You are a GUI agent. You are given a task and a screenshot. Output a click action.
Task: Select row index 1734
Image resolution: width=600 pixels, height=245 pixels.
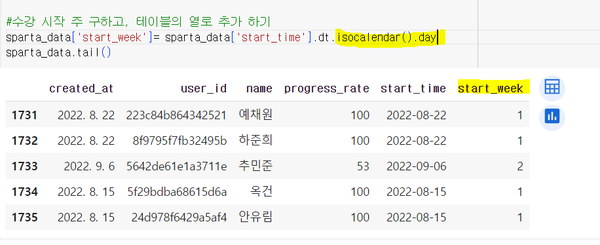coord(25,192)
